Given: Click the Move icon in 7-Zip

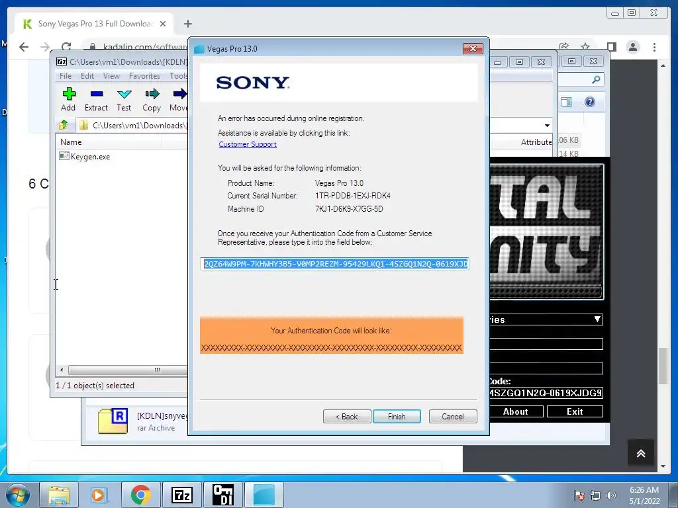Looking at the screenshot, I should [179, 100].
